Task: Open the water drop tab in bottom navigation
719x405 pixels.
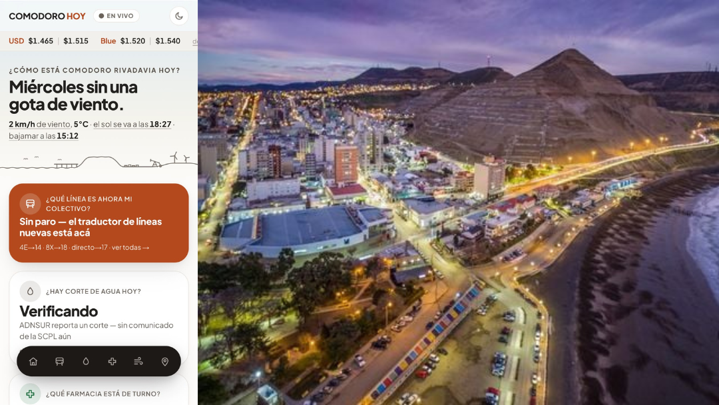Action: [x=86, y=362]
